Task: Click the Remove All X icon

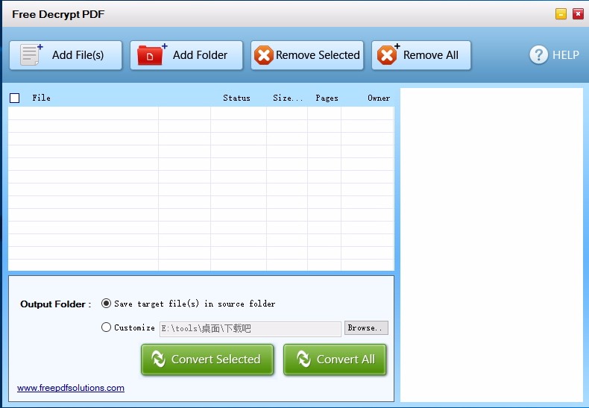Action: point(388,55)
